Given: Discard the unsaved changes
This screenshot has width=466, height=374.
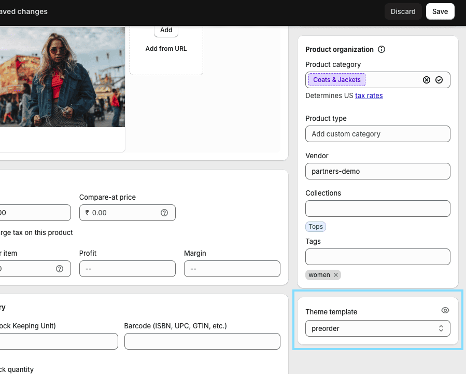Looking at the screenshot, I should click(x=403, y=11).
